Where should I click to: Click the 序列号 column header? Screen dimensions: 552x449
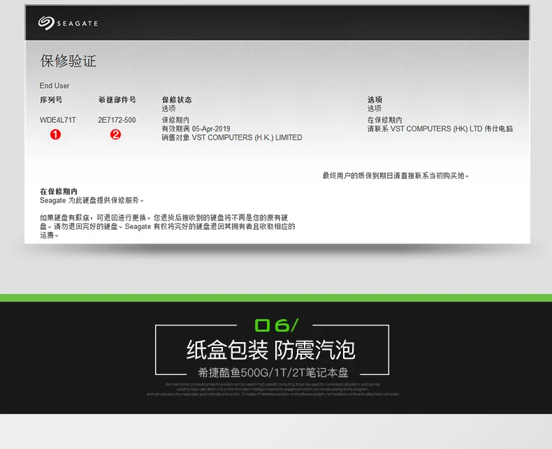pos(51,100)
